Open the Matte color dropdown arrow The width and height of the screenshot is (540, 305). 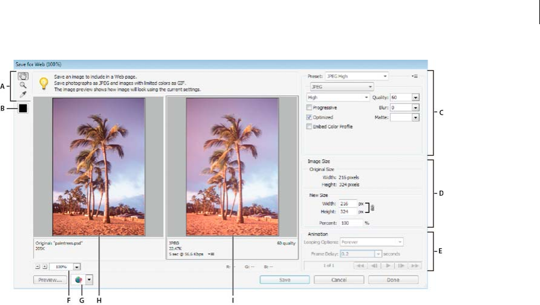click(415, 118)
